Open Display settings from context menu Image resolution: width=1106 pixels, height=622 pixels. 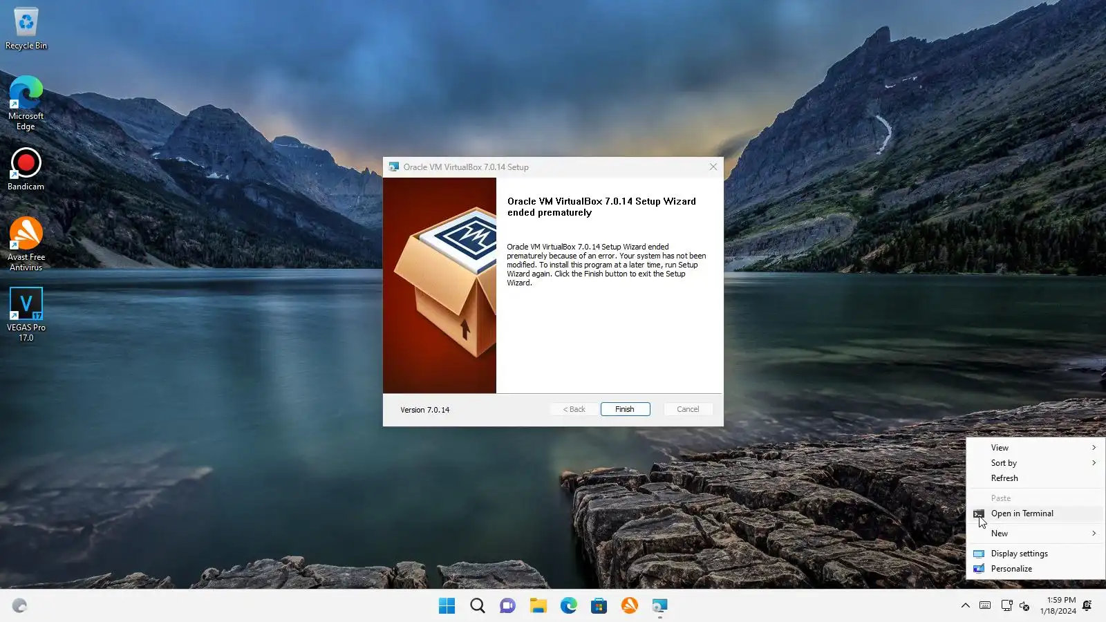[x=1035, y=554]
